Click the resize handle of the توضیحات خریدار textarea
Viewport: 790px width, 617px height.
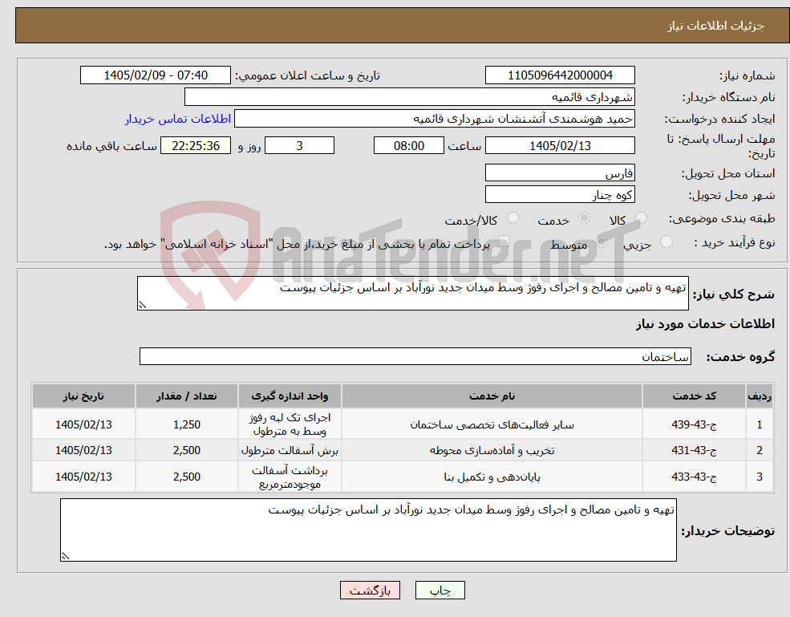[65, 556]
